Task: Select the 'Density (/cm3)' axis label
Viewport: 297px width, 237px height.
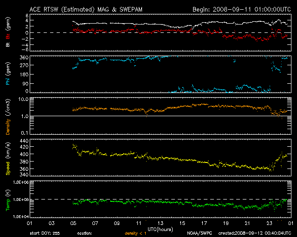Action: [x=8, y=117]
